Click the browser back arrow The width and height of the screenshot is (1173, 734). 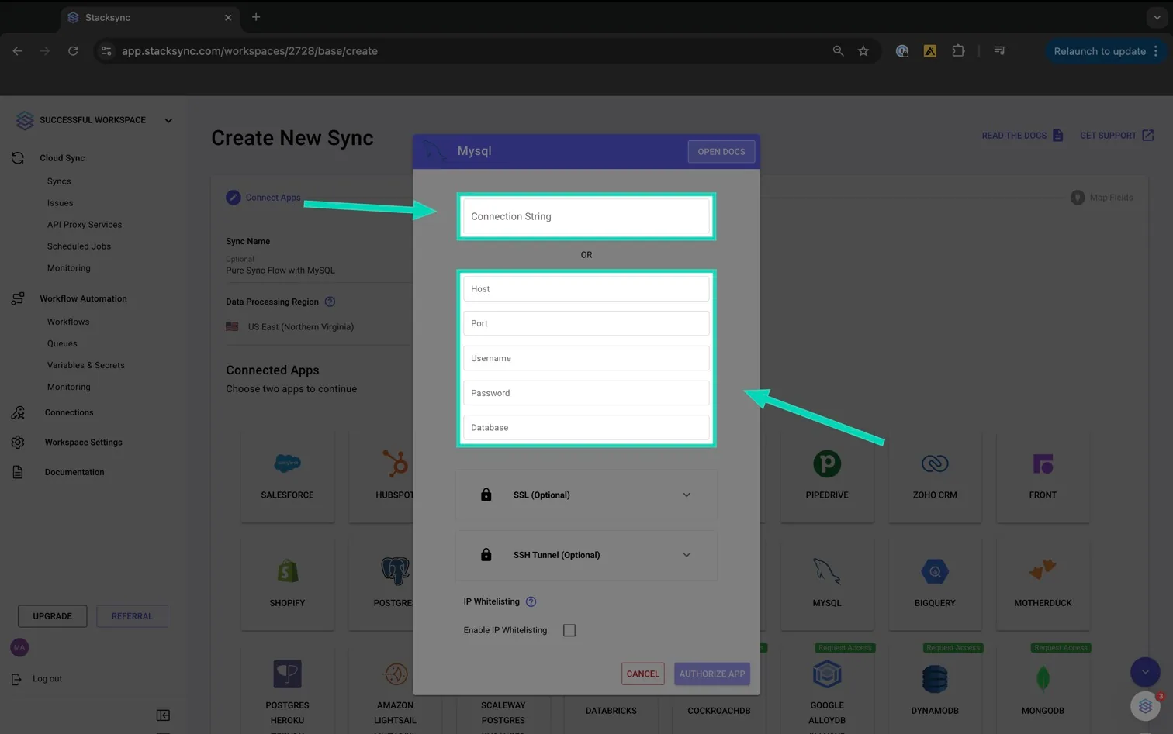pos(17,51)
